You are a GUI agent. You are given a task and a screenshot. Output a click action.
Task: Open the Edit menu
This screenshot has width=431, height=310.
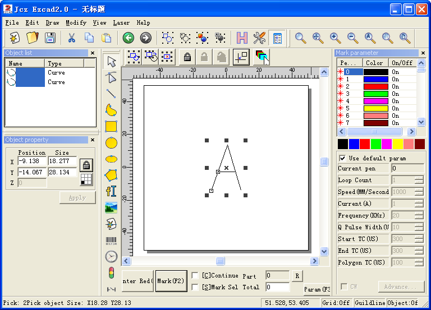click(x=32, y=23)
